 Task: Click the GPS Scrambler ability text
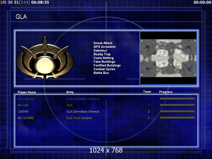tap(105, 47)
